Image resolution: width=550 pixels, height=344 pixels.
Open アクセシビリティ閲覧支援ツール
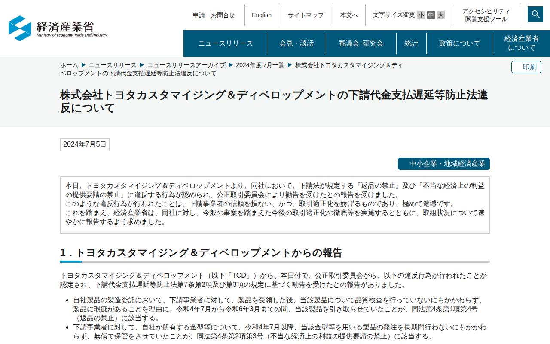coord(486,15)
